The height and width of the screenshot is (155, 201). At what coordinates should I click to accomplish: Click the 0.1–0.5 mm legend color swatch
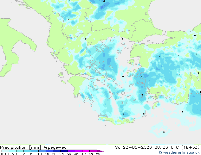click(5, 151)
